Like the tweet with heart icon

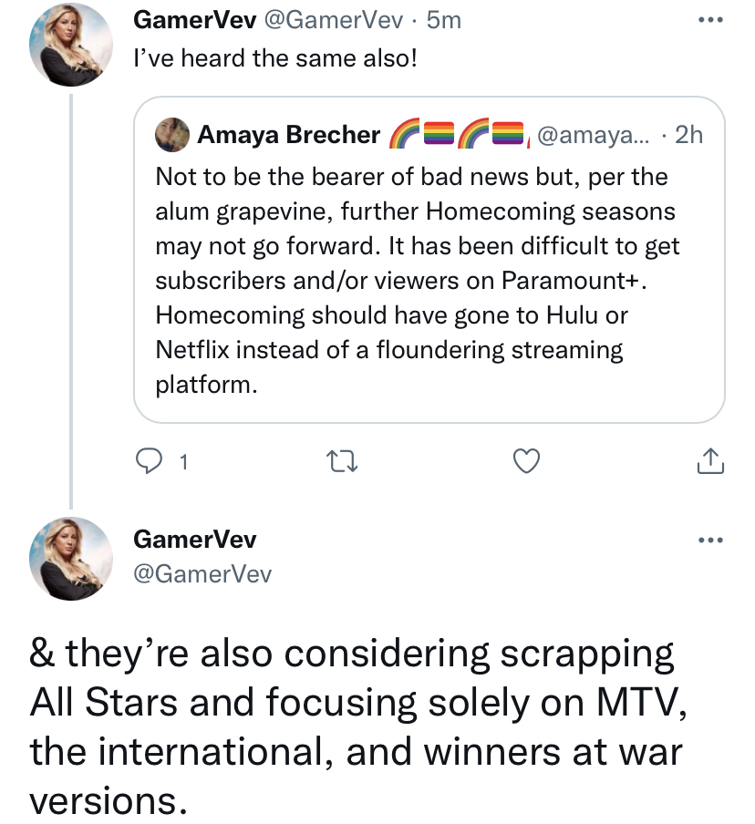tap(526, 461)
